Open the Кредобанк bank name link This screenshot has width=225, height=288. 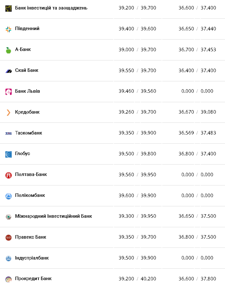click(27, 112)
